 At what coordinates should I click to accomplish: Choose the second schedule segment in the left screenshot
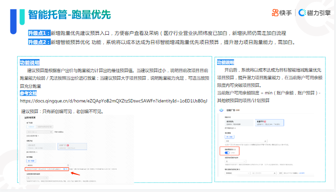[44, 127]
